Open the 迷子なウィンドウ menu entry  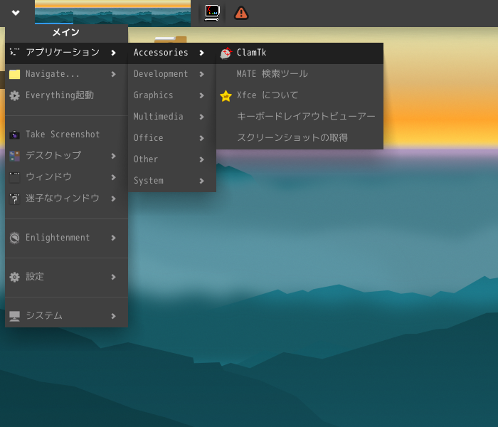point(66,199)
